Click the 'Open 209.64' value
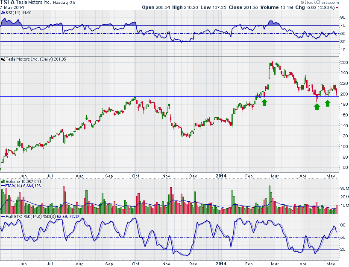The width and height of the screenshot is (349, 267). [x=156, y=7]
